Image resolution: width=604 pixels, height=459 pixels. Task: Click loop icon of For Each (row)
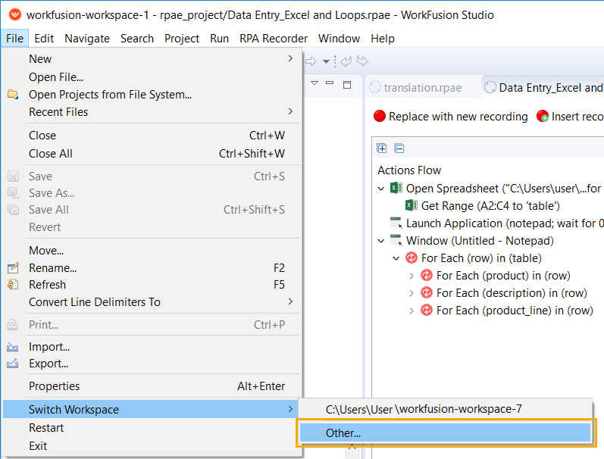[412, 258]
